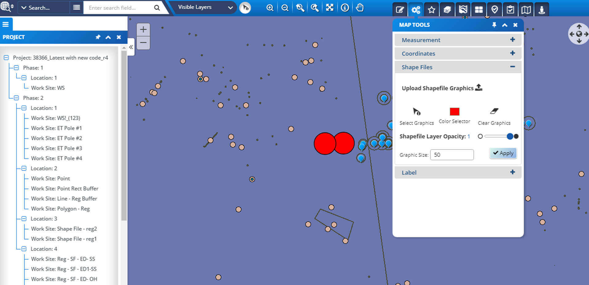Click the location pin check icon
Viewport: 589px width, 285px height.
click(x=495, y=9)
